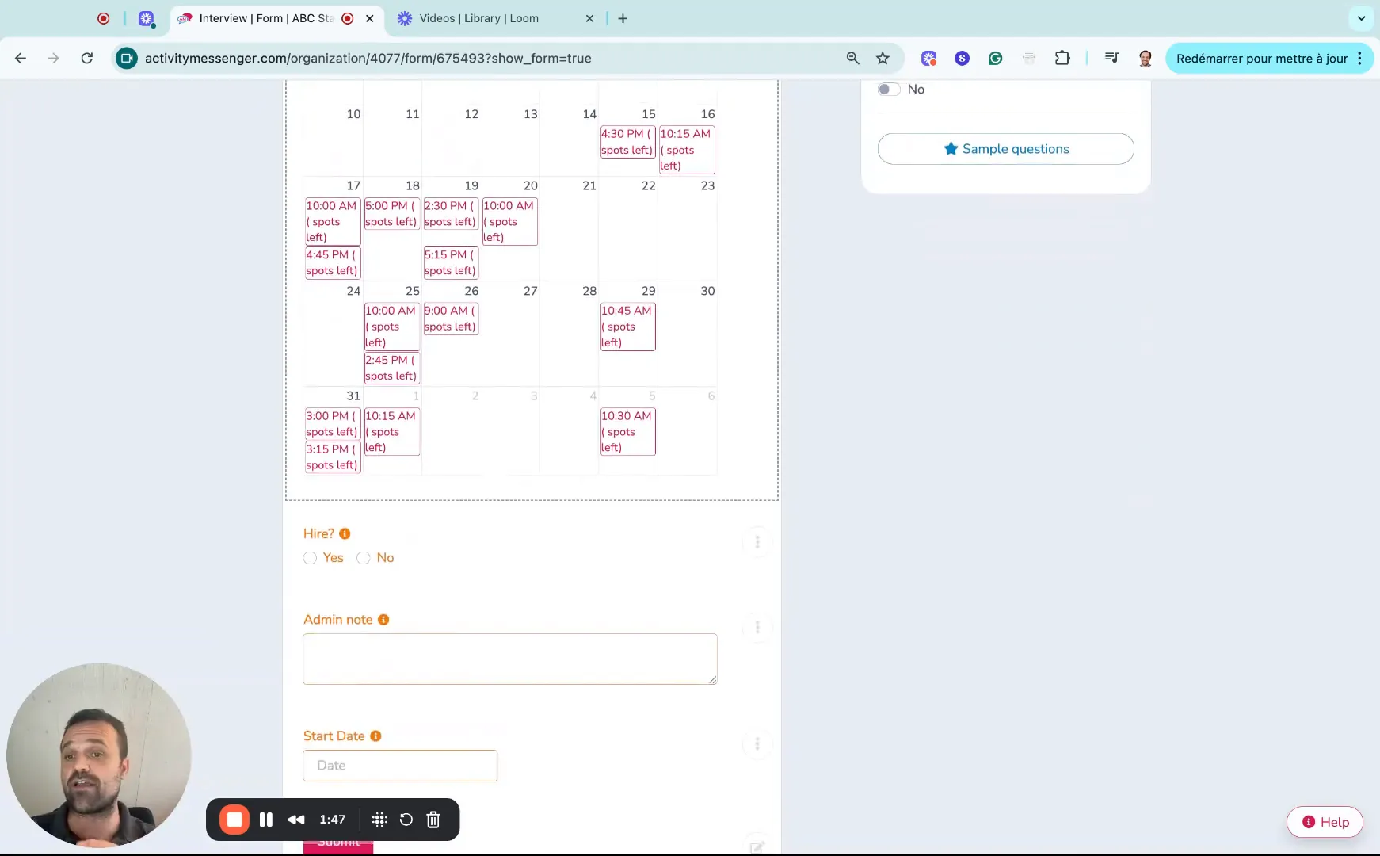Screen dimensions: 1380x856
Task: Go forward in browser history
Action: 53,58
